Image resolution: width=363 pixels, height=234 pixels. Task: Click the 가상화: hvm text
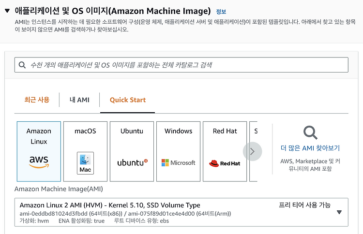[34, 221]
